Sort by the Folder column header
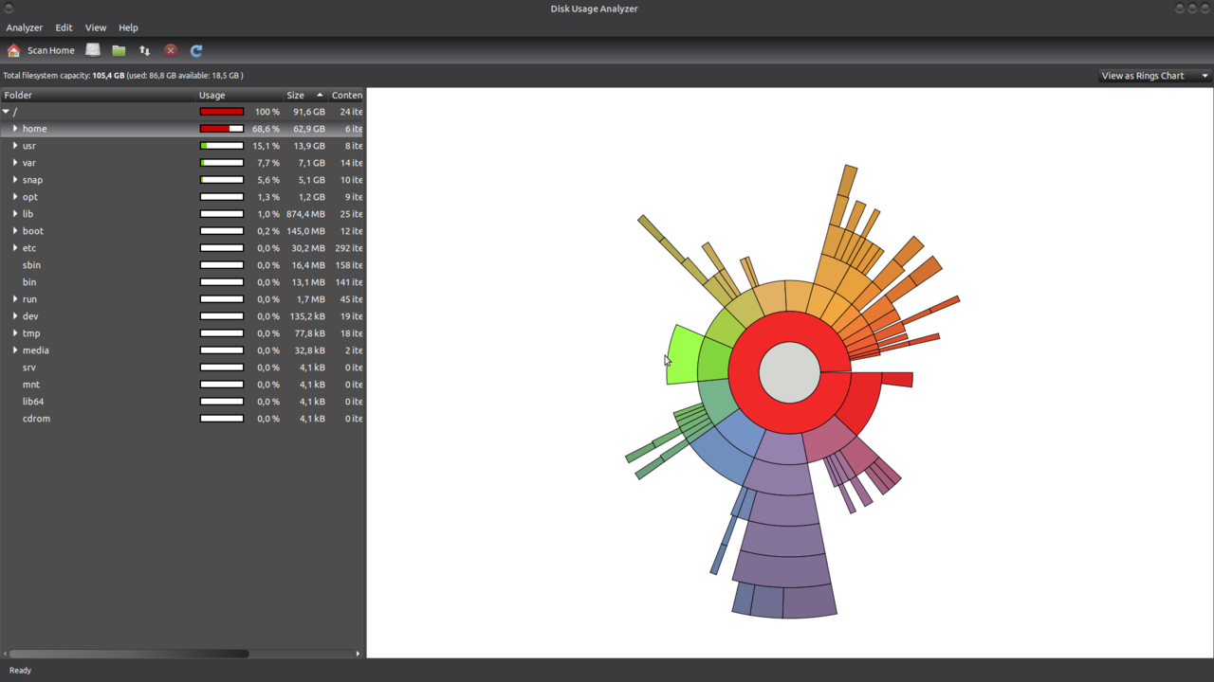1214x682 pixels. (98, 95)
